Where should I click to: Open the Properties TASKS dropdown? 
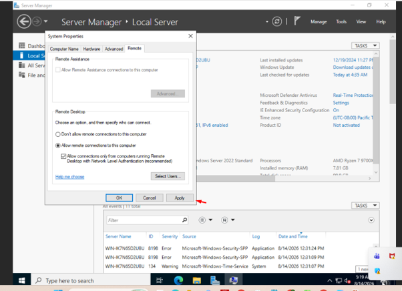pyautogui.click(x=365, y=45)
